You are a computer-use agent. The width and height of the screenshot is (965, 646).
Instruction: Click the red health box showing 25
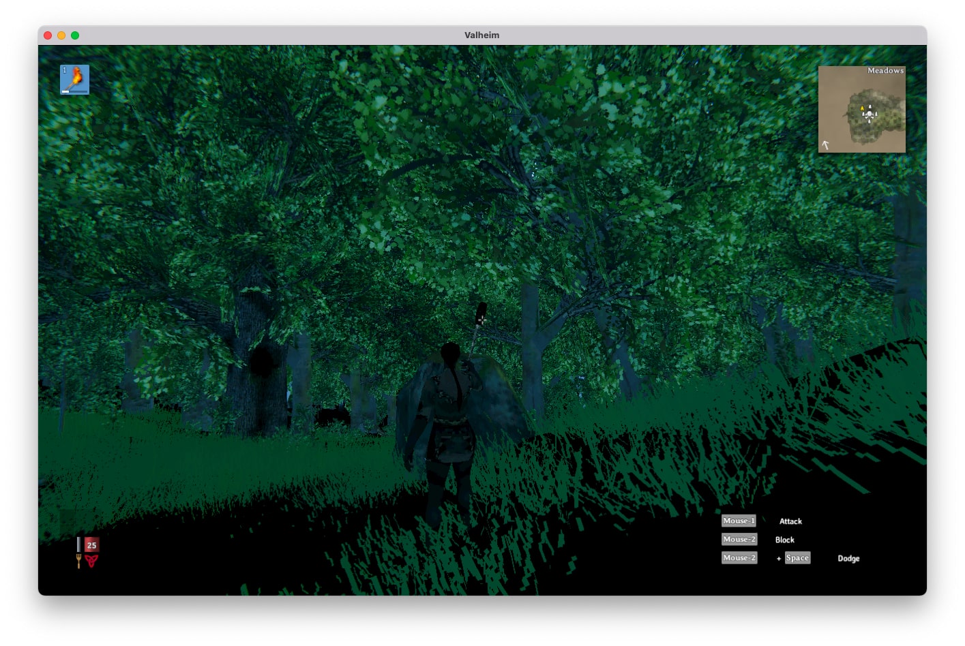point(91,544)
